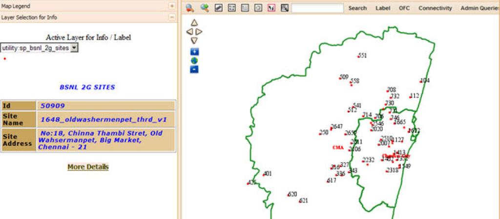500x219 pixels.
Task: Click map site point 621
Action: [300, 202]
